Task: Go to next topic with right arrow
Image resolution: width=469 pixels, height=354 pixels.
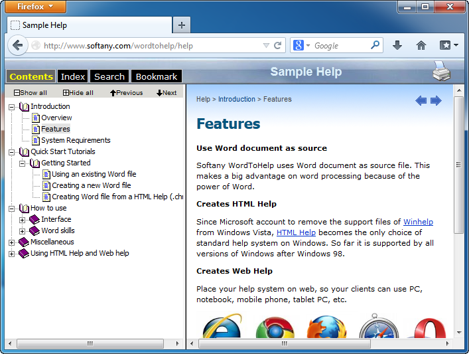Action: pos(436,100)
